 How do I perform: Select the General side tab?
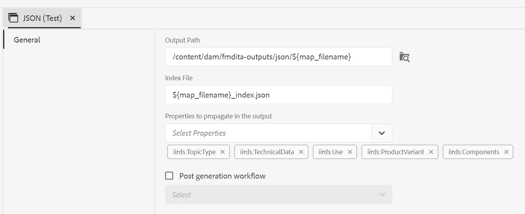point(27,40)
